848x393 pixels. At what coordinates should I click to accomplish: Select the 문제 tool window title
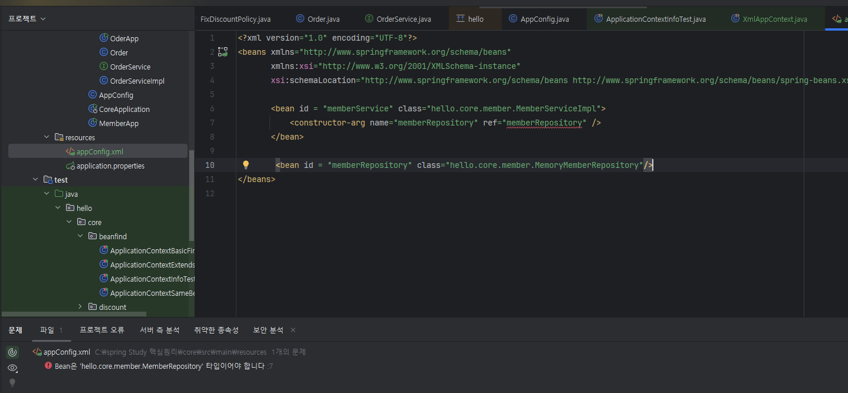15,330
